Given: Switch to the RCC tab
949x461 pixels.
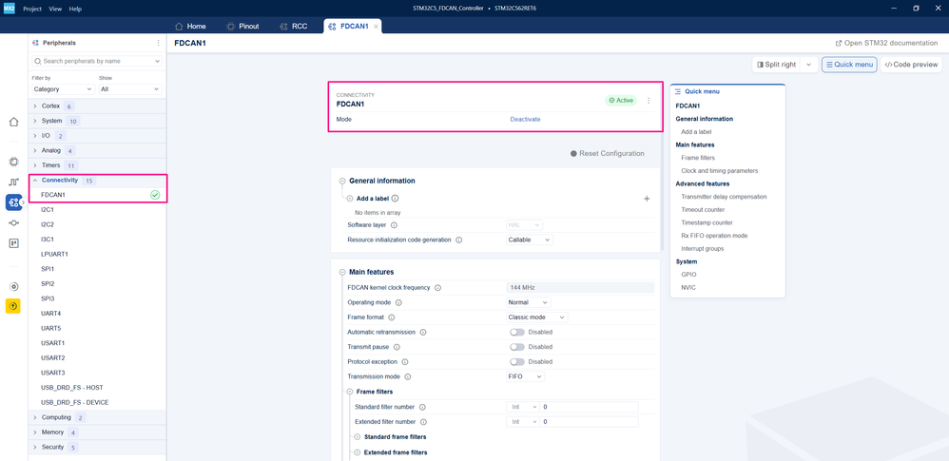Looking at the screenshot, I should click(x=294, y=27).
